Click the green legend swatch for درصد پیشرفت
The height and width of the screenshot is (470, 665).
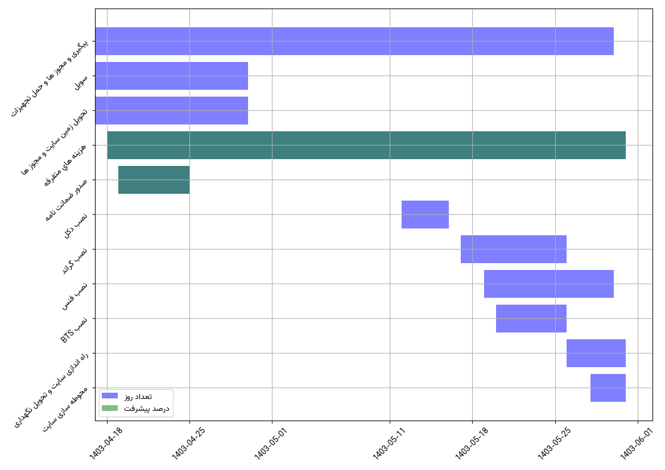[109, 408]
